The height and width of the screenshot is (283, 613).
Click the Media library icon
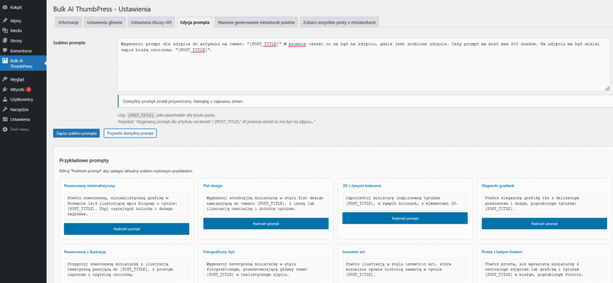[5, 30]
